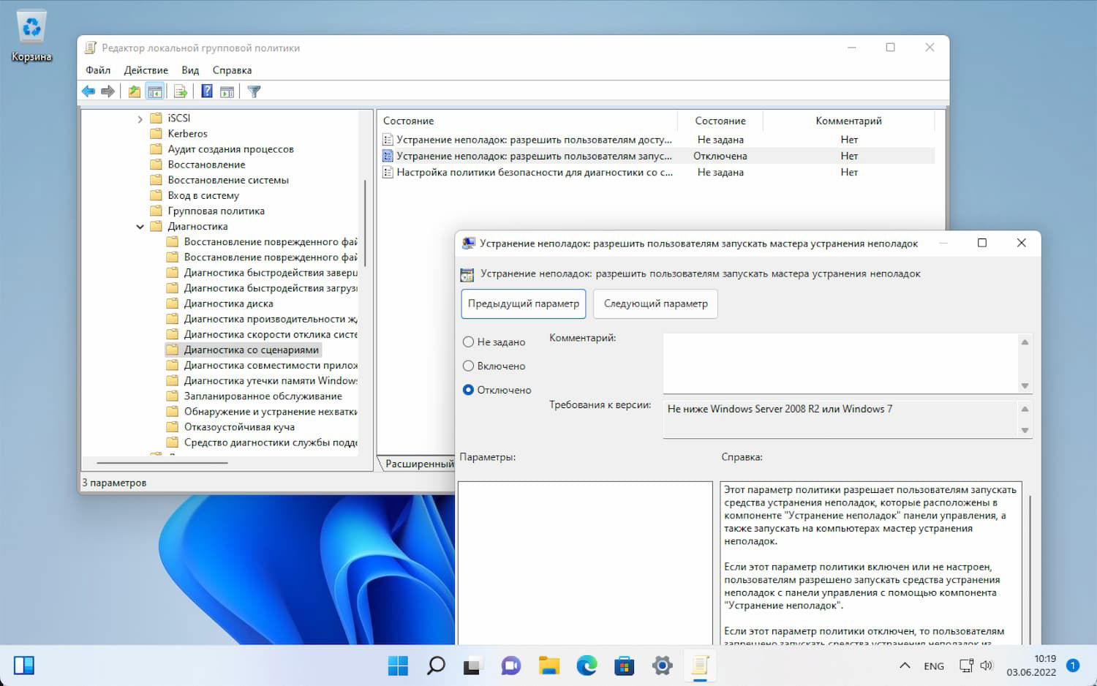Open the 'Действие' menu
1097x686 pixels.
point(146,70)
